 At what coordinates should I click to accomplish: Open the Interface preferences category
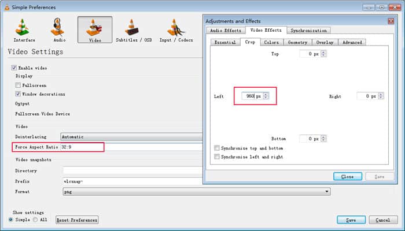pos(24,30)
